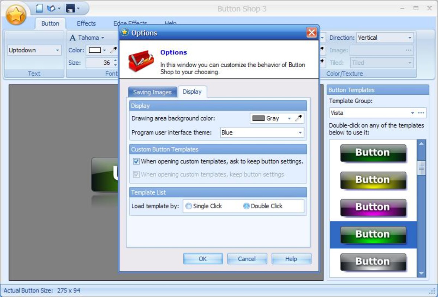This screenshot has height=297, width=438.
Task: Open the Saving Images tab
Action: 152,92
